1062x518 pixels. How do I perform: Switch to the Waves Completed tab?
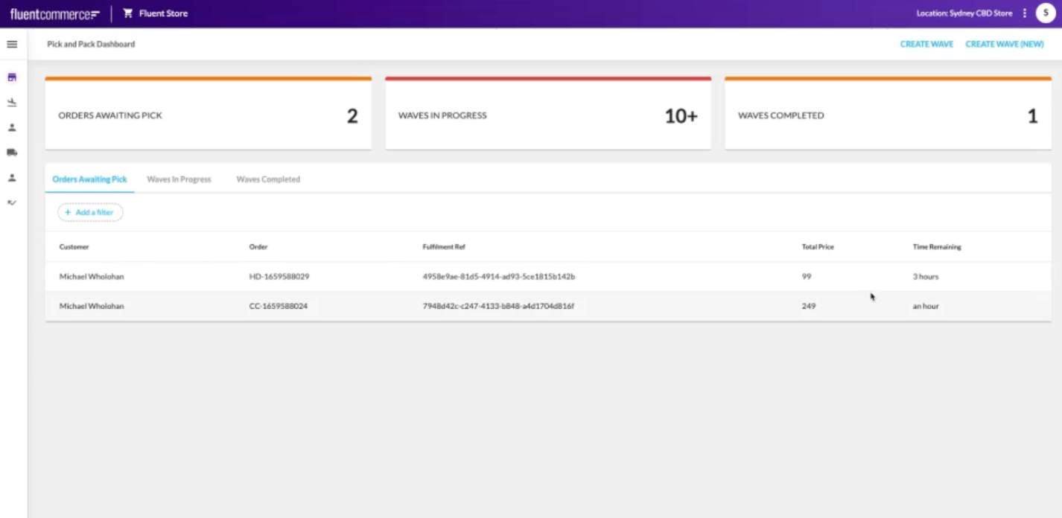(x=268, y=179)
